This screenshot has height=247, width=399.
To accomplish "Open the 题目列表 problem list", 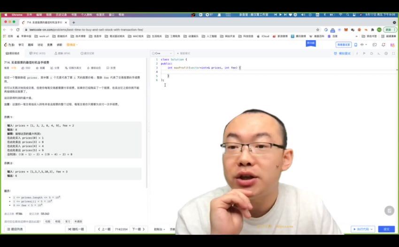I will [15, 229].
